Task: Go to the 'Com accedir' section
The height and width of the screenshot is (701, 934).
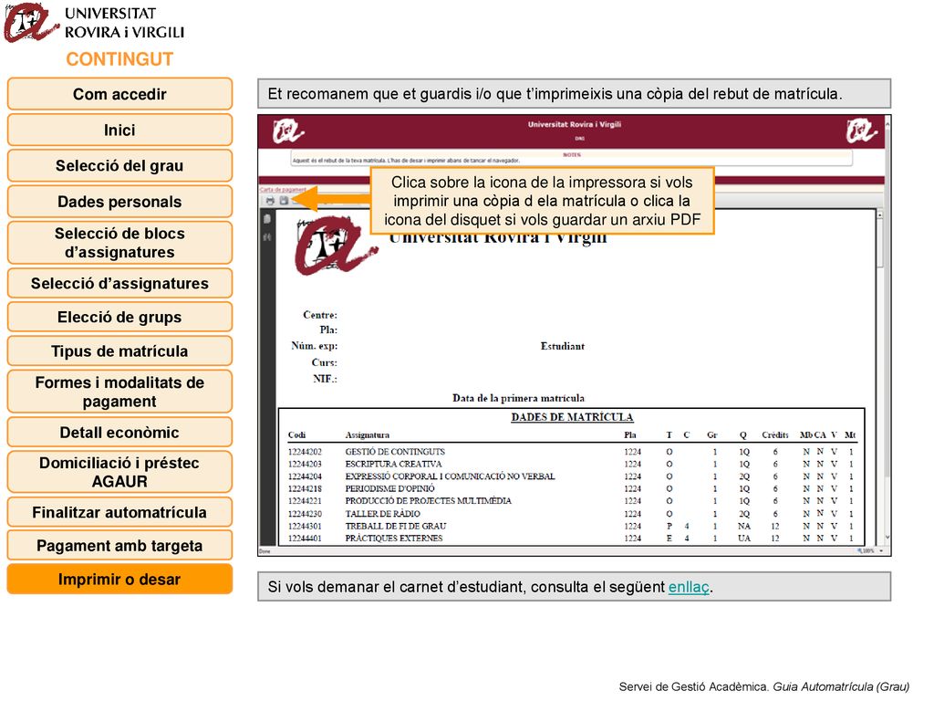Action: click(x=119, y=94)
